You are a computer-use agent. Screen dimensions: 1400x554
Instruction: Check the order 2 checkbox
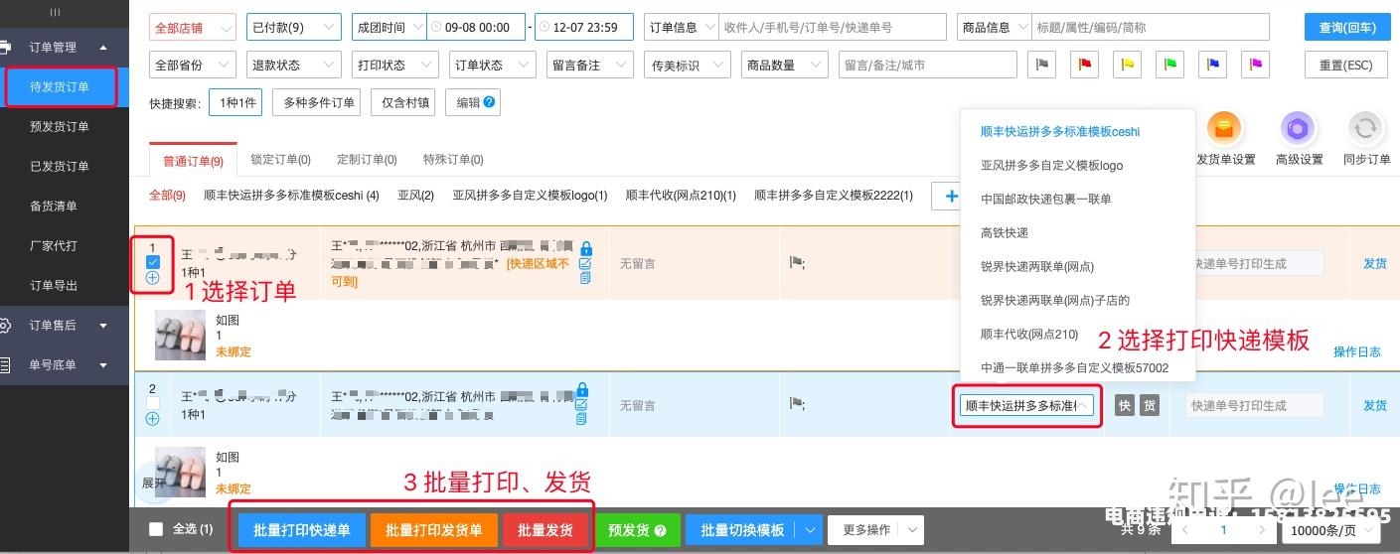pyautogui.click(x=152, y=403)
